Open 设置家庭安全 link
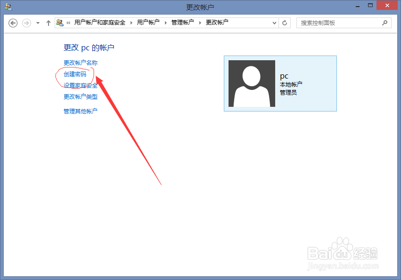This screenshot has width=401, height=280. coord(81,85)
